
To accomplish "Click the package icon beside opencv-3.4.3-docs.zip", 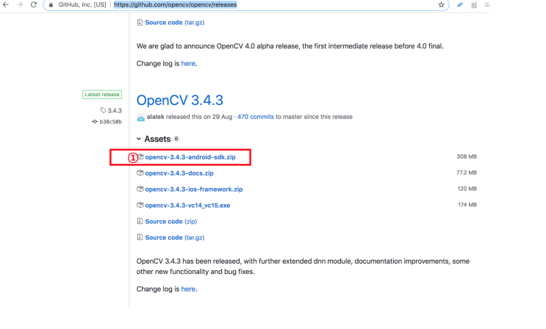I will (140, 173).
